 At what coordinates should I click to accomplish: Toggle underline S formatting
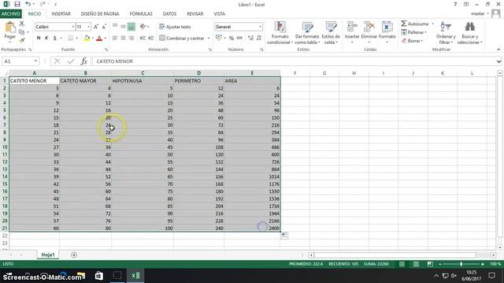click(x=54, y=38)
